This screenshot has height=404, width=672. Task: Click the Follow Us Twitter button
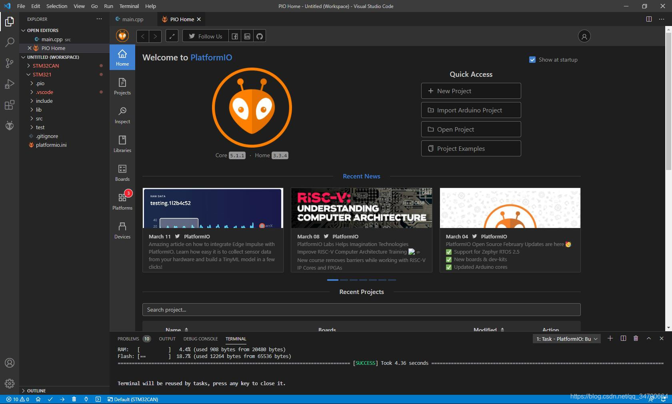pos(206,36)
